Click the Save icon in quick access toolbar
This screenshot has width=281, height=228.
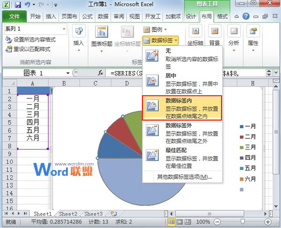18,6
